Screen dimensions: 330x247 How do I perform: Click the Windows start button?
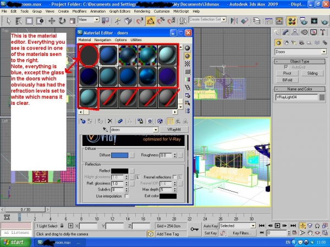pyautogui.click(x=15, y=242)
